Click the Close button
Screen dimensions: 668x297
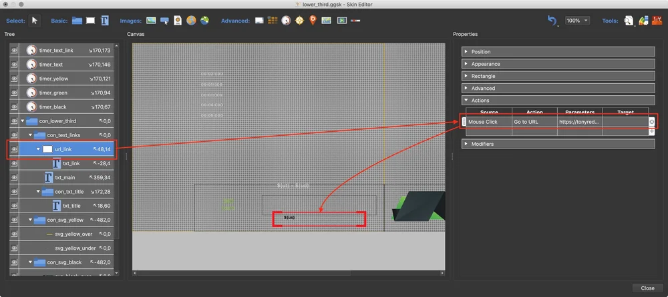click(x=647, y=288)
